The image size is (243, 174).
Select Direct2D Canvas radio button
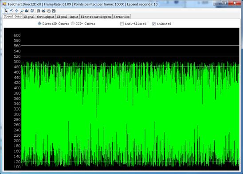pyautogui.click(x=39, y=24)
